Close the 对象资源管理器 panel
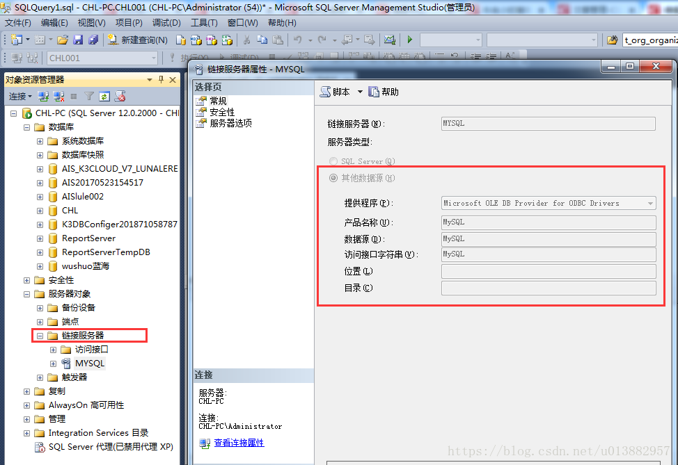 click(x=173, y=79)
